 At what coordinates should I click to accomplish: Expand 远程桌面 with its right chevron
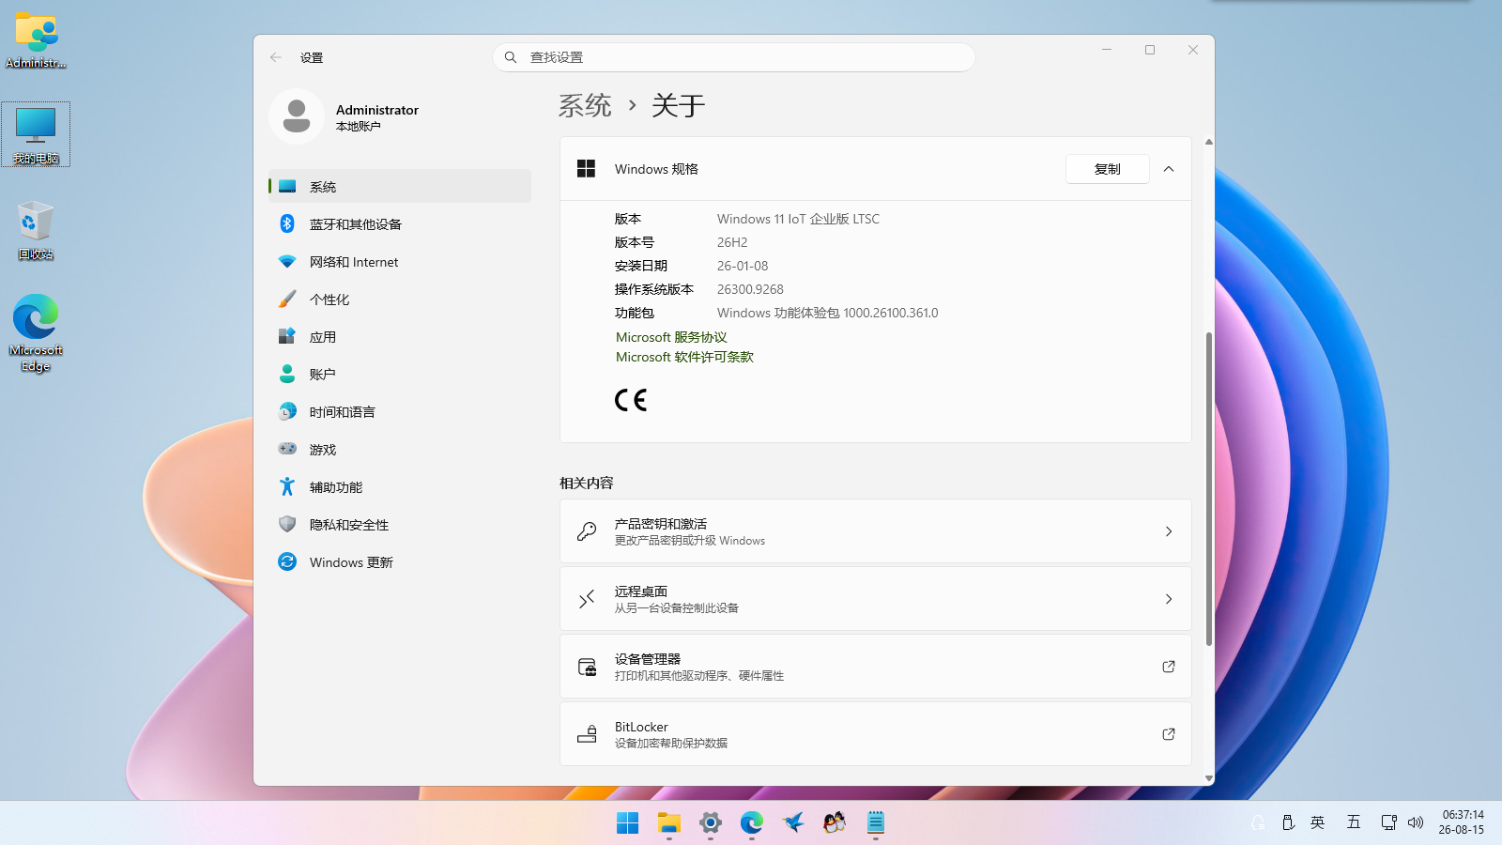pyautogui.click(x=1169, y=599)
